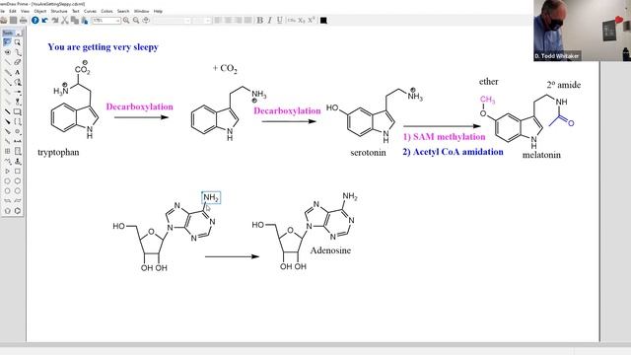Toggle Superscript formatting
Screen dimensions: 631x355
coord(312,20)
